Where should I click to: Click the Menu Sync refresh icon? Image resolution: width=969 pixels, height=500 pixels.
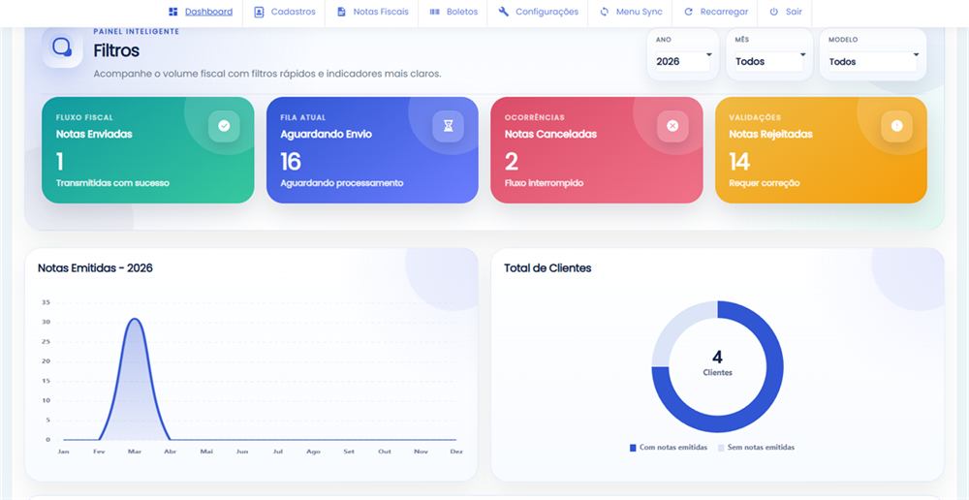coord(605,12)
